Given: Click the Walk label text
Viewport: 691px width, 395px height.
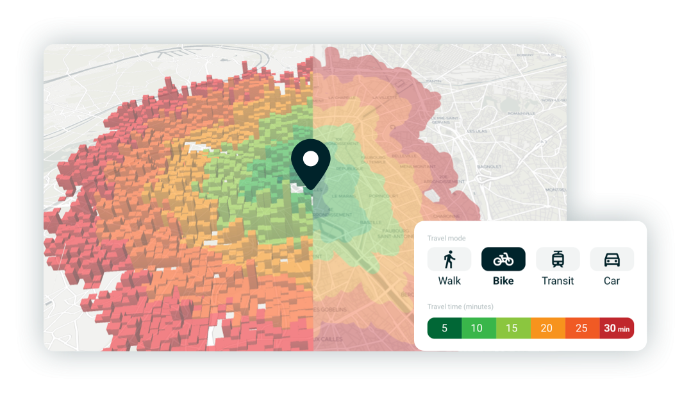Looking at the screenshot, I should pyautogui.click(x=449, y=281).
